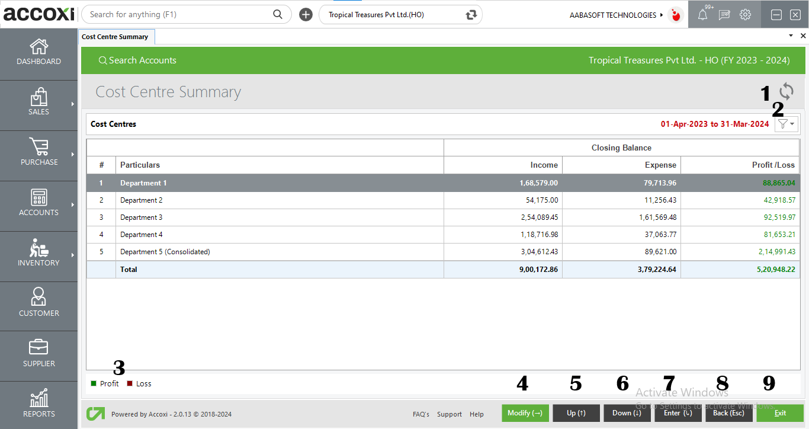Toggle the Profit legend indicator
The image size is (809, 429).
pos(94,383)
